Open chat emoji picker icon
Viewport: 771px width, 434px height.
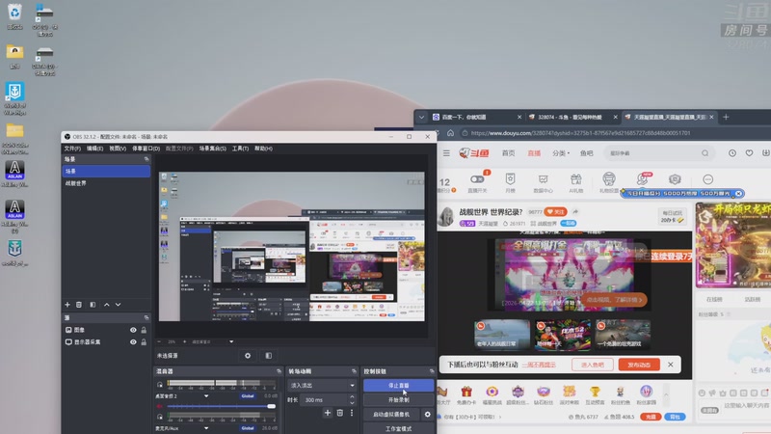click(x=702, y=393)
